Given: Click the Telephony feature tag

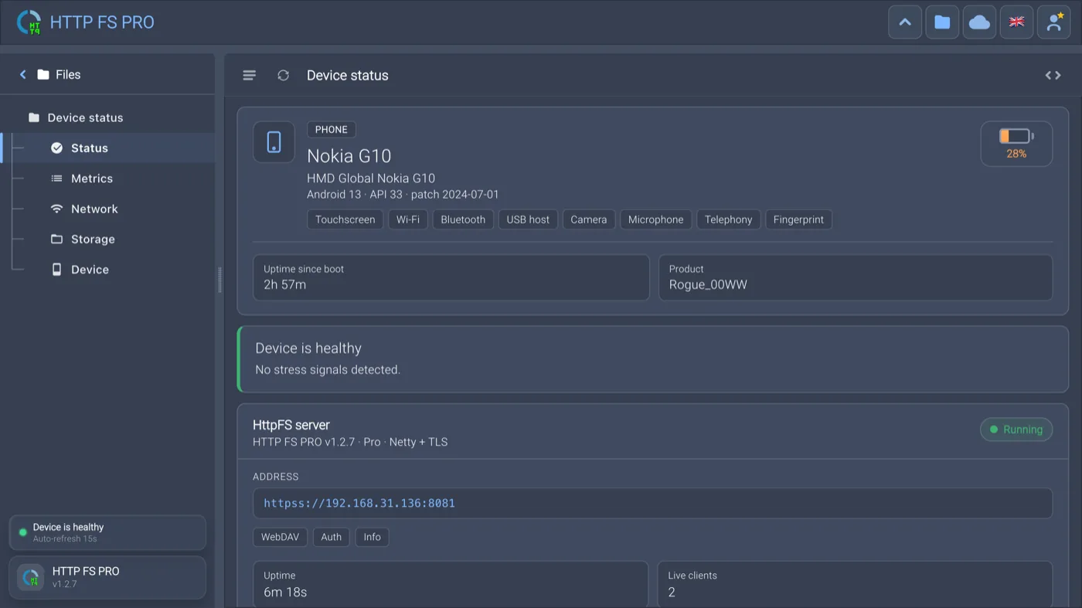Looking at the screenshot, I should [728, 219].
